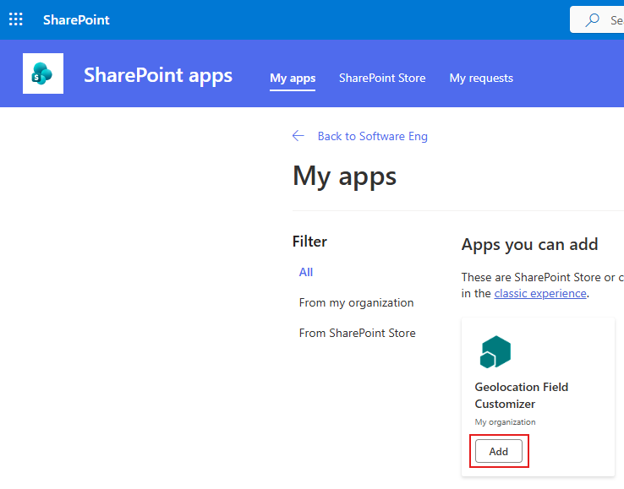Open the SharePoint Store tab
The width and height of the screenshot is (624, 489).
coord(382,78)
